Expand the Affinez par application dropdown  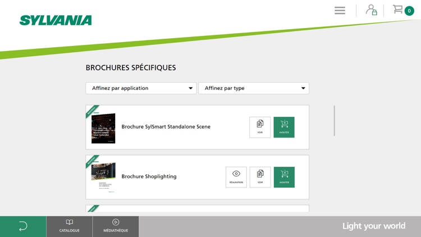tap(141, 88)
